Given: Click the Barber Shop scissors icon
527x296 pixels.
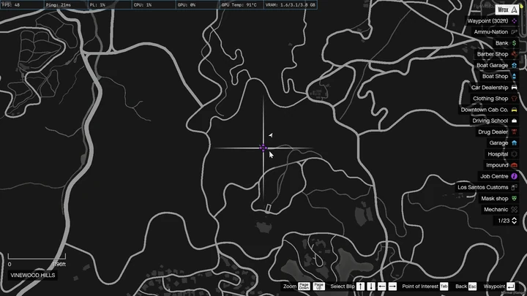Looking at the screenshot, I should (x=515, y=54).
